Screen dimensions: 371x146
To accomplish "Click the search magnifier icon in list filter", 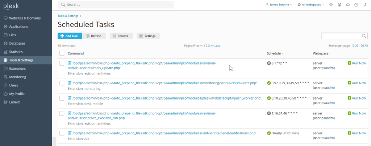I will click(364, 36).
